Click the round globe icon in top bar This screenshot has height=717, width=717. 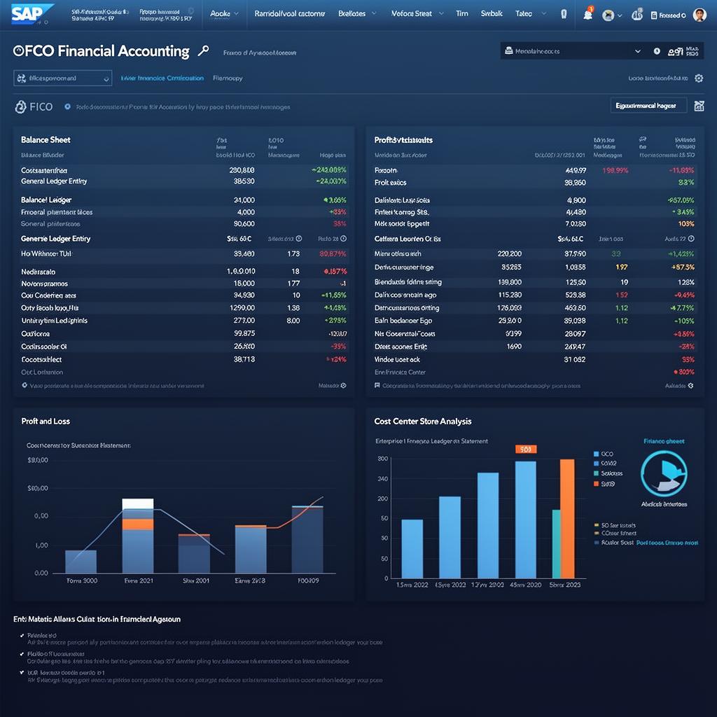pos(608,15)
